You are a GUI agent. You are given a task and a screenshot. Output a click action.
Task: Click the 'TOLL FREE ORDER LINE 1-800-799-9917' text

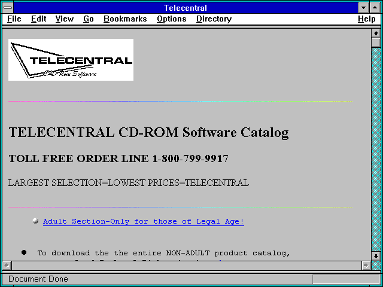click(118, 158)
